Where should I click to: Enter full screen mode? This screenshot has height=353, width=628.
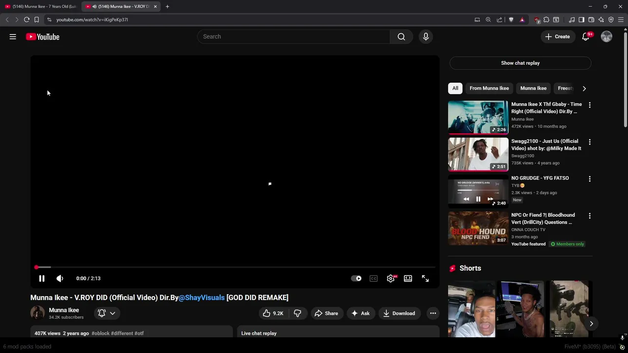coord(425,278)
